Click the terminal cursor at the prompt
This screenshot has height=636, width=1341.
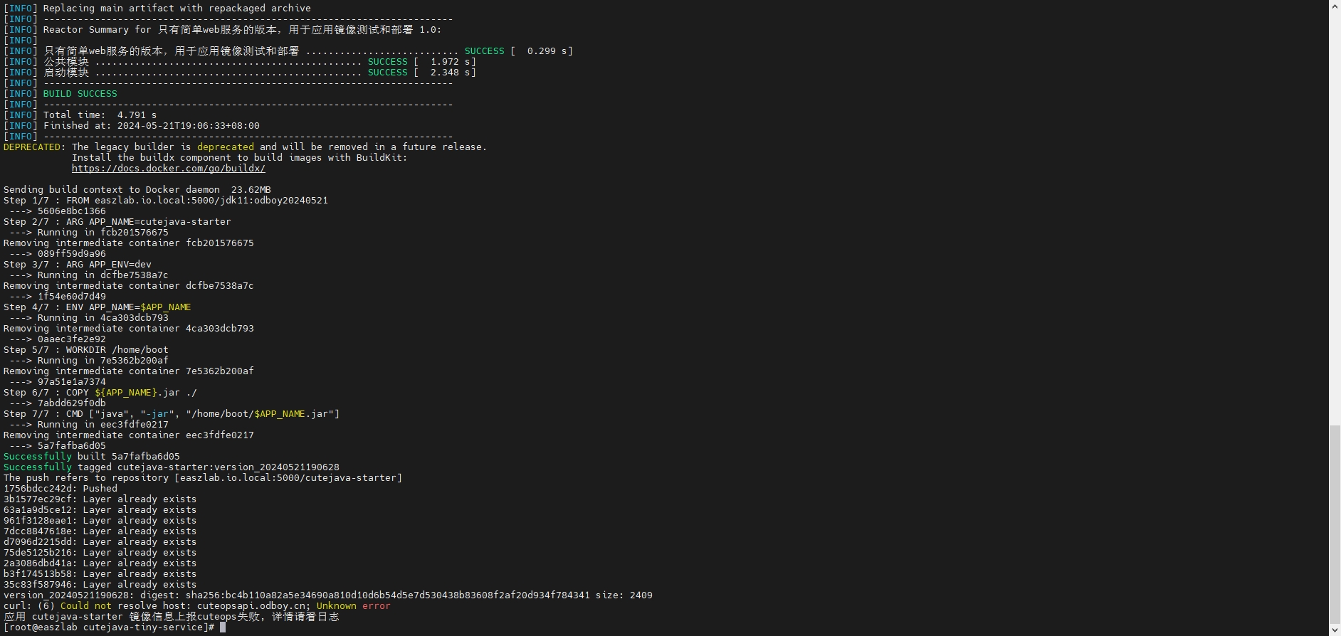click(x=223, y=627)
